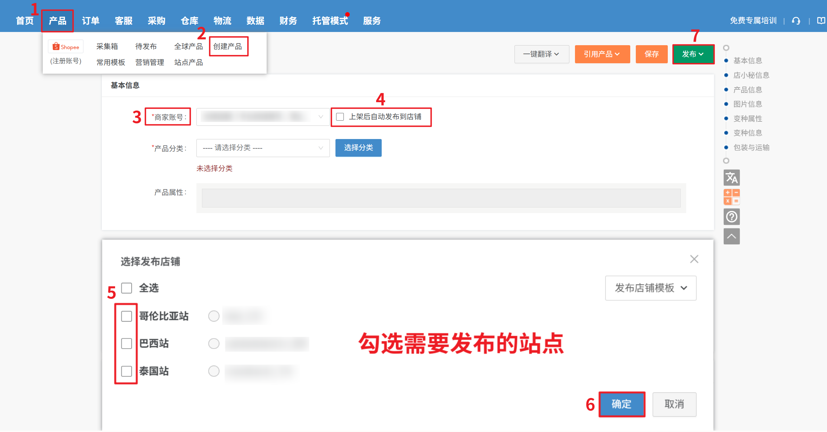
Task: Tick the 巴西站 site checkbox
Action: 127,344
